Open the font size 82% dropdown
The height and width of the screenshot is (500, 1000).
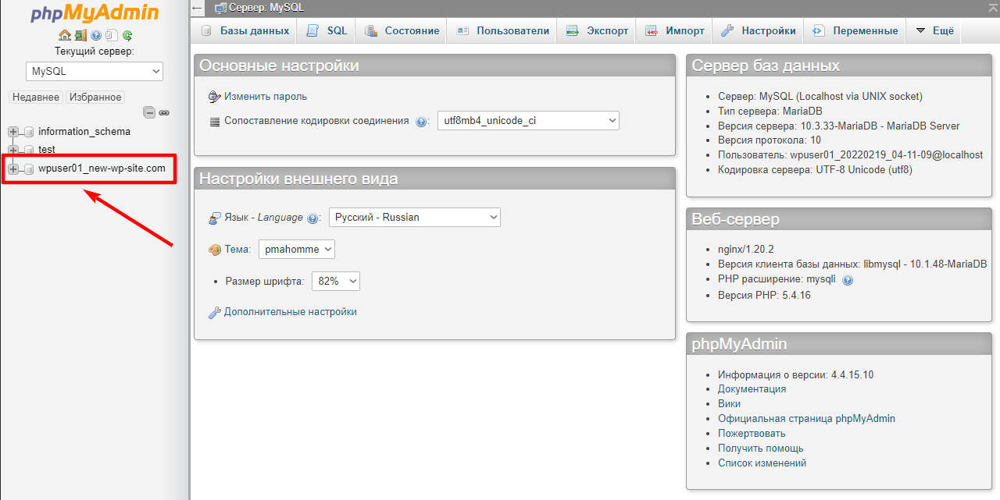[335, 281]
